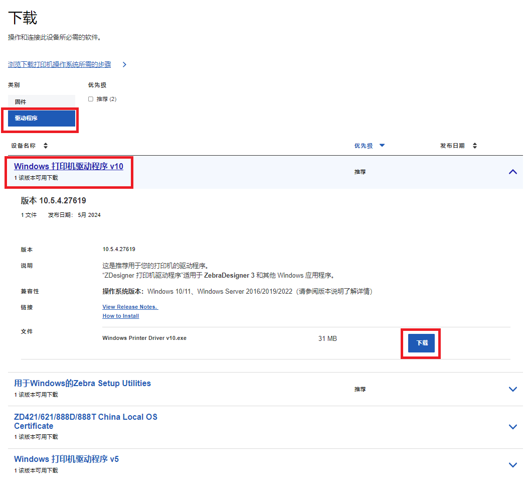
Task: Collapse the Windows 打印机驱动程序 v10 section via its chevron
Action: pos(512,172)
